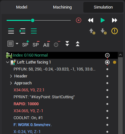Jump to next warning with the down arrow icon

click(x=104, y=31)
